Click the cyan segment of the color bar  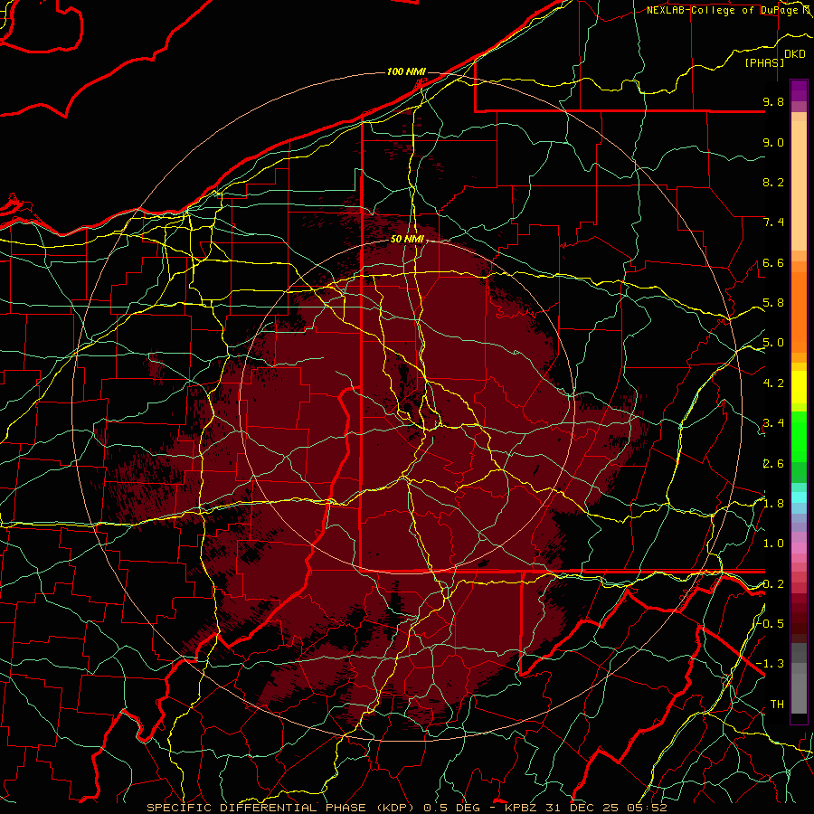coord(799,497)
